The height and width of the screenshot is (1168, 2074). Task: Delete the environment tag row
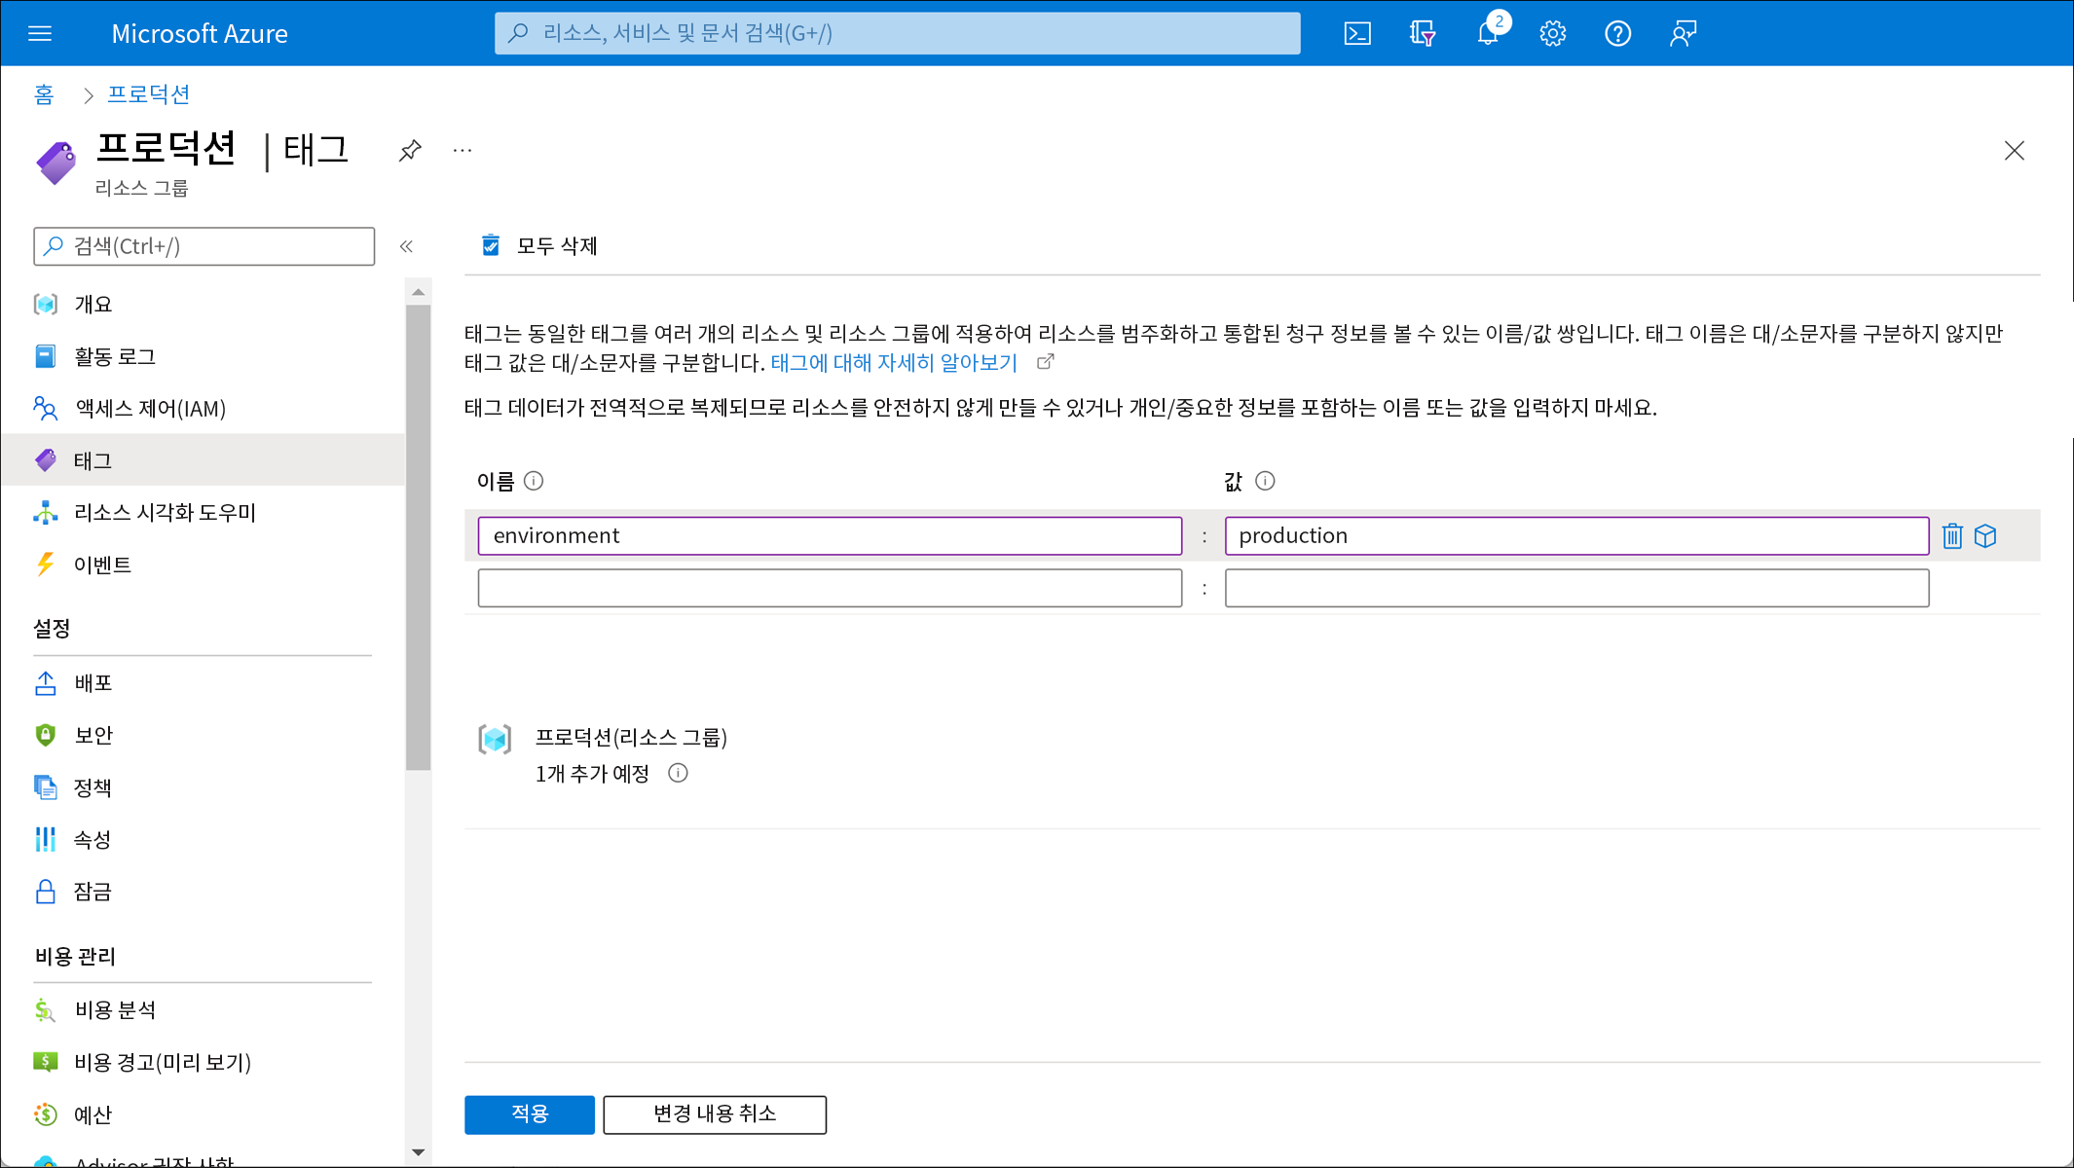pyautogui.click(x=1952, y=536)
